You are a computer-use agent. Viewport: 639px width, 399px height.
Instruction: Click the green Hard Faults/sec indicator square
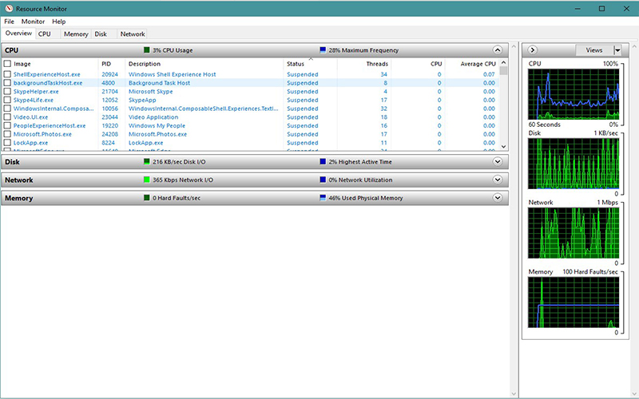tap(147, 198)
